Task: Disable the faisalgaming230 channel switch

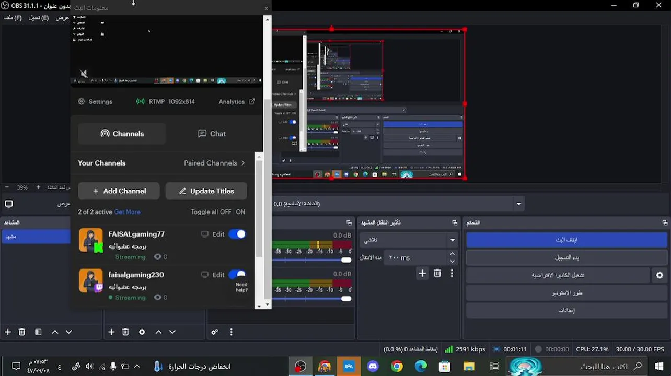Action: point(237,275)
